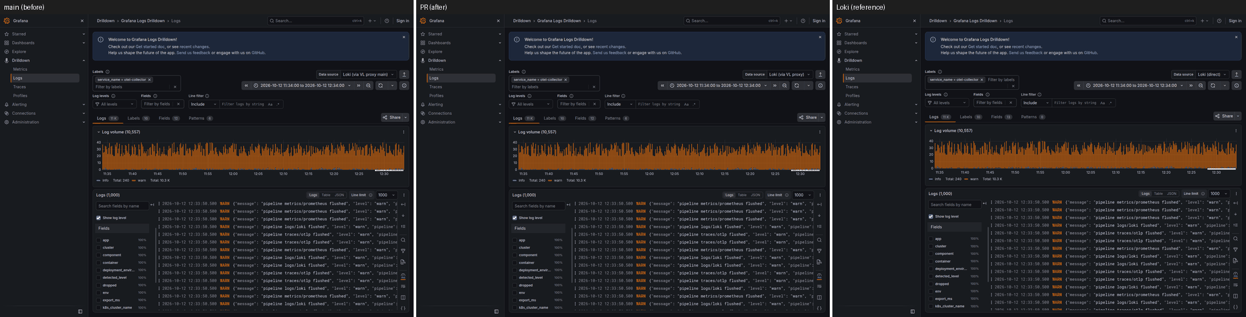Click Sign in in PR (after) top bar
1246x317 pixels.
tap(819, 21)
